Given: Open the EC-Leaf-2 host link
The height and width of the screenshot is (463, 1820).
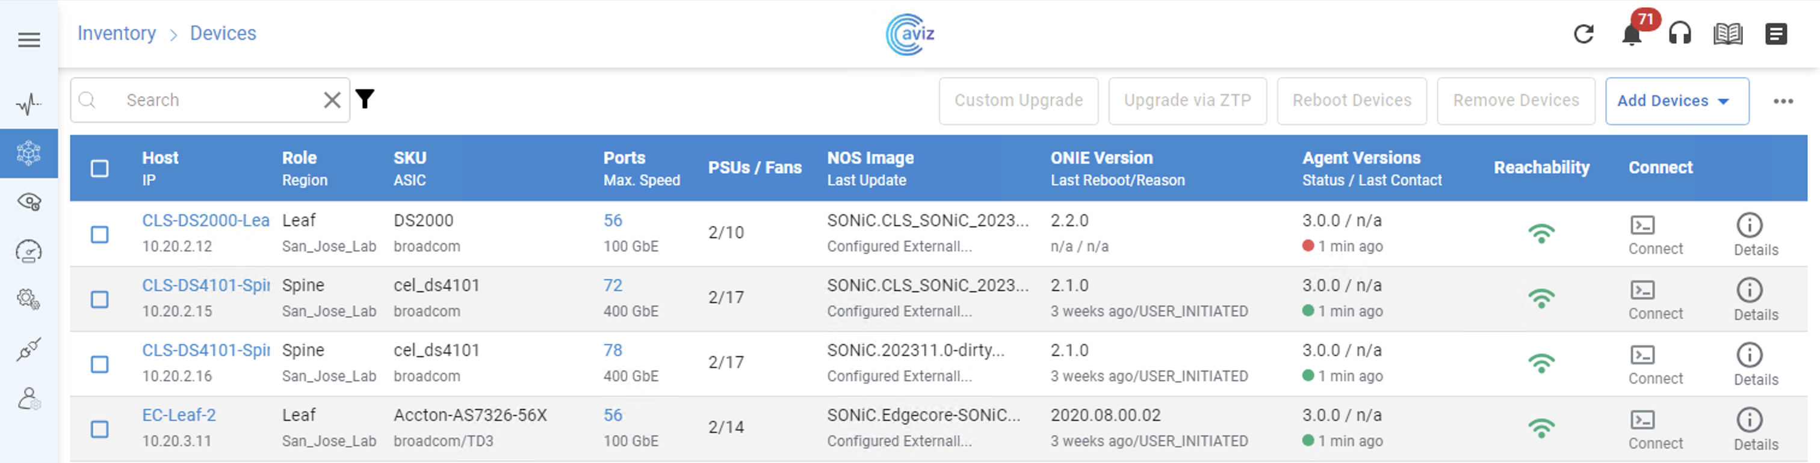Looking at the screenshot, I should click(x=179, y=415).
